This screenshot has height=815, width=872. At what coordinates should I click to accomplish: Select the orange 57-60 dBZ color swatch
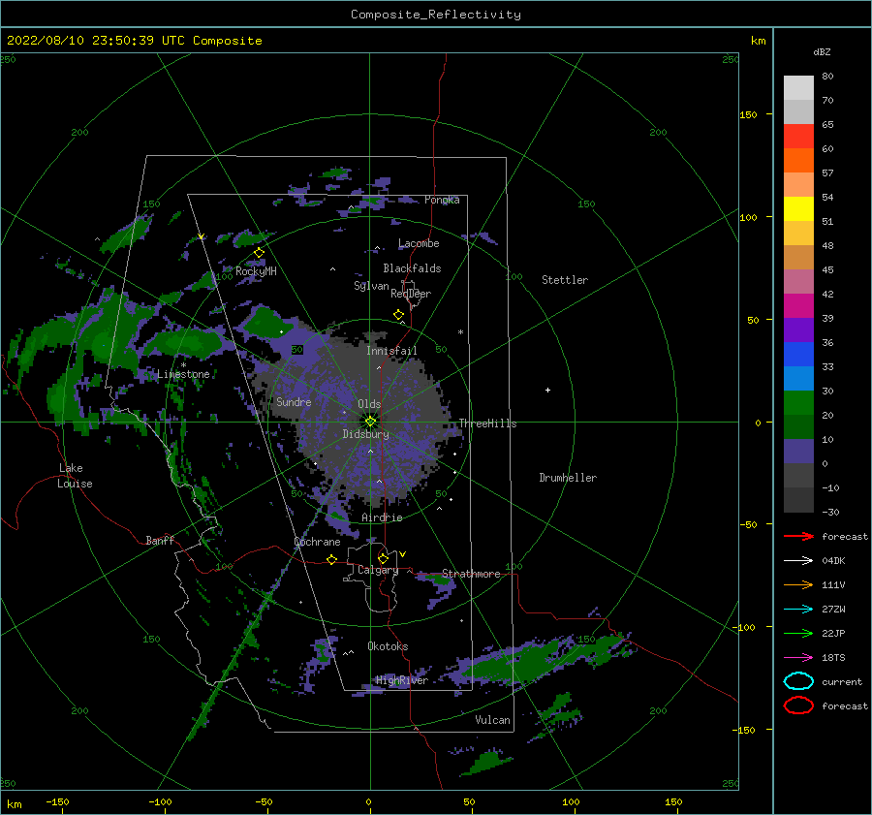pos(798,161)
